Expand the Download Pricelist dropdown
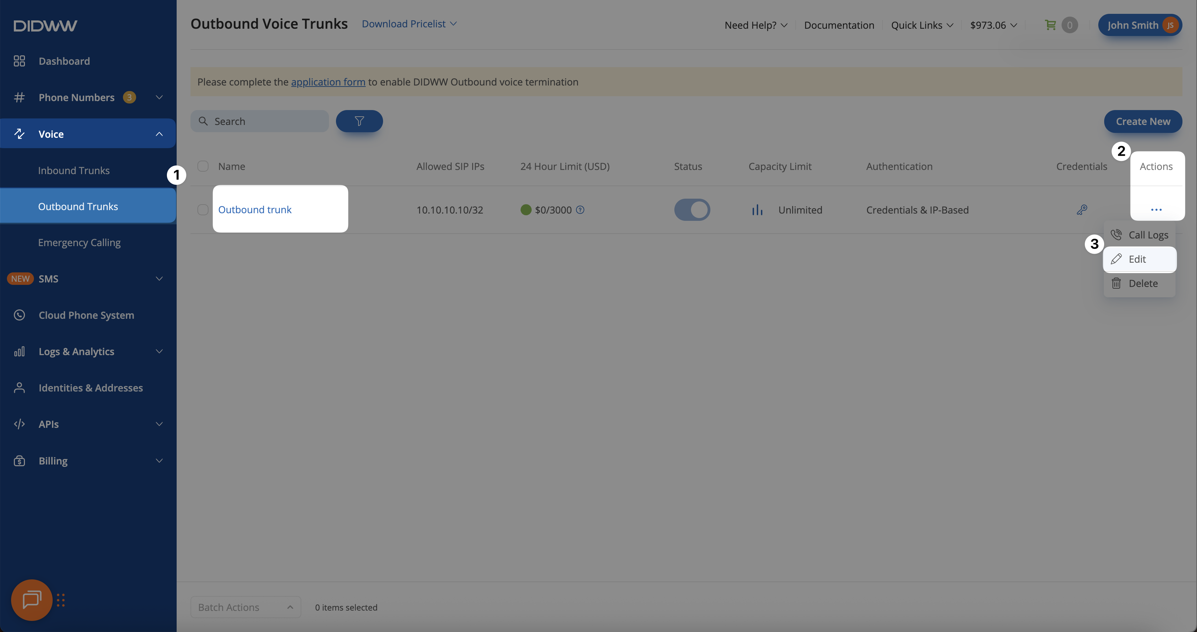Viewport: 1197px width, 632px height. (x=409, y=24)
